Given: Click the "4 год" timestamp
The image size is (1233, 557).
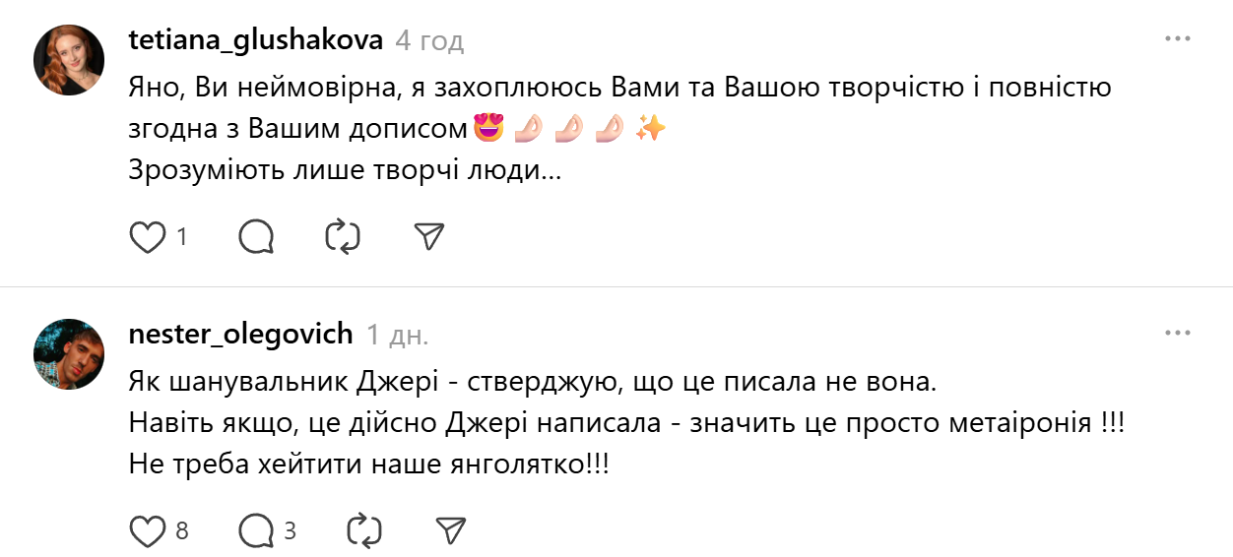Looking at the screenshot, I should click(x=428, y=40).
